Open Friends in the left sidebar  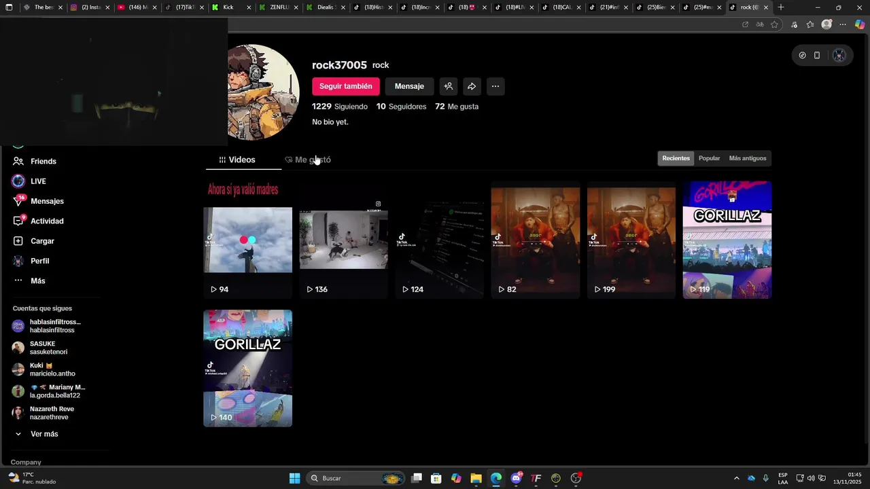(x=34, y=161)
